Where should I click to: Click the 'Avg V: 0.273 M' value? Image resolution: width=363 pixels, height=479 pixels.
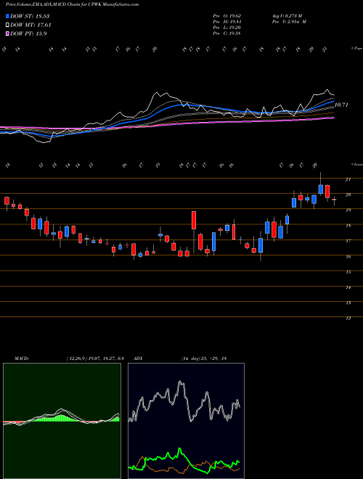pos(287,16)
